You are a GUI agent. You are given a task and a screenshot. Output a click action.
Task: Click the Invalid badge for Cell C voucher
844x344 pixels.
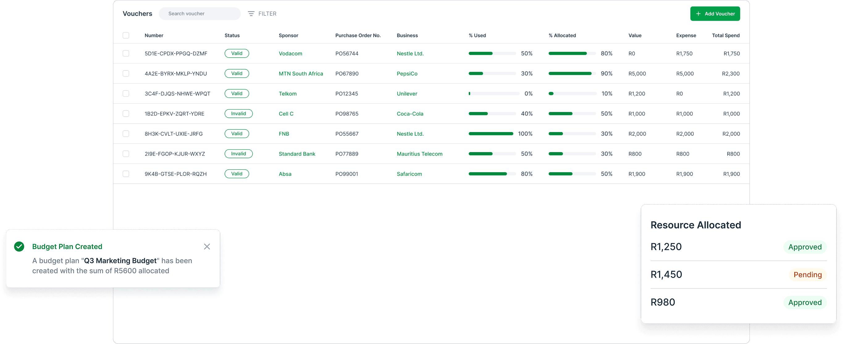tap(238, 114)
